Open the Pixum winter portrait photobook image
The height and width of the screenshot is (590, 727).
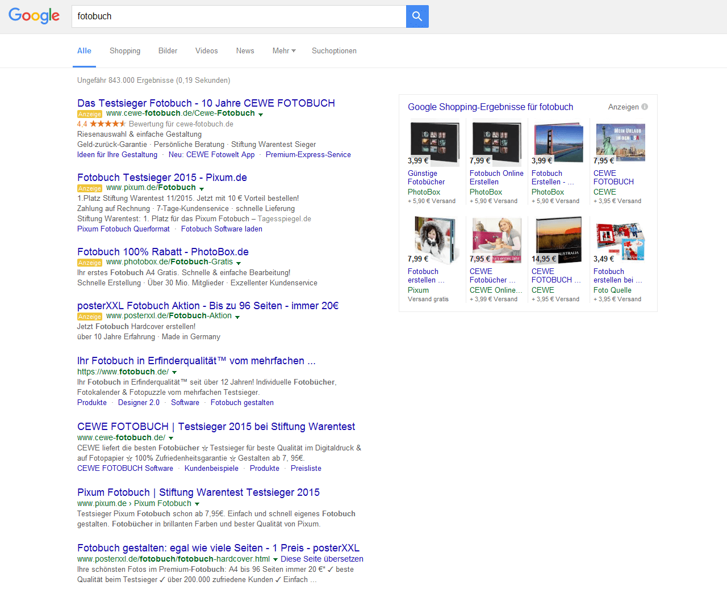(434, 241)
